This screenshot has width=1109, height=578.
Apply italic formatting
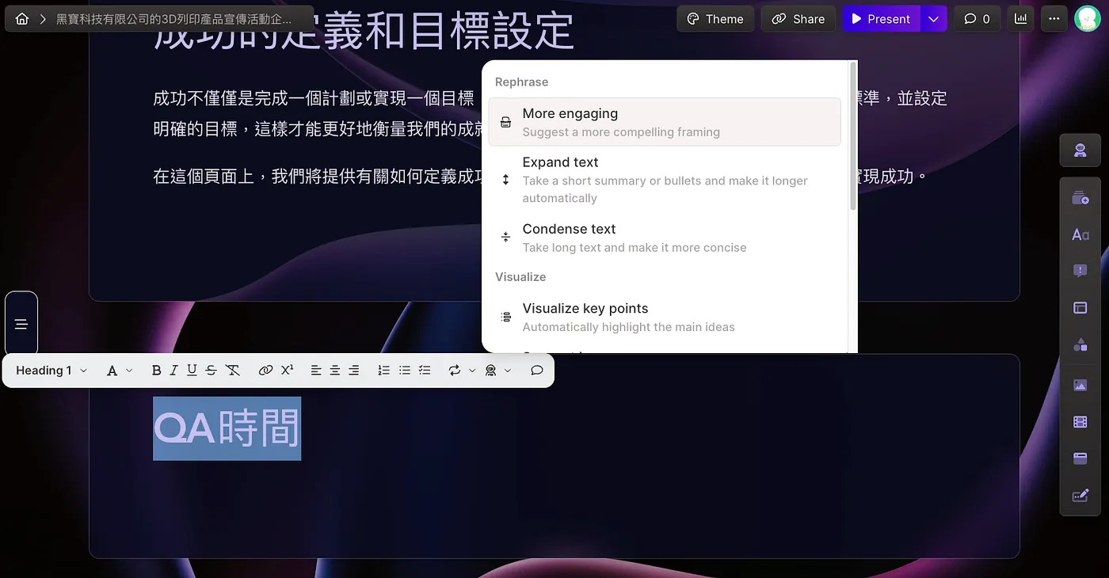(x=174, y=371)
